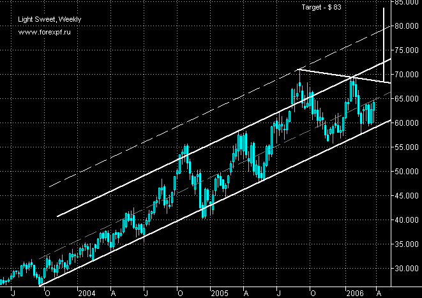Select the 80.000 price level label
The height and width of the screenshot is (298, 422).
(x=407, y=26)
